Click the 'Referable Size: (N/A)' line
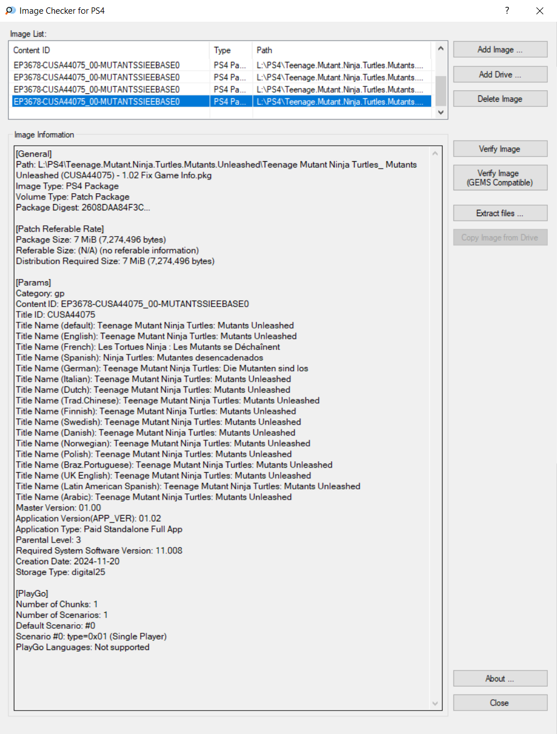This screenshot has width=557, height=734. [x=108, y=250]
